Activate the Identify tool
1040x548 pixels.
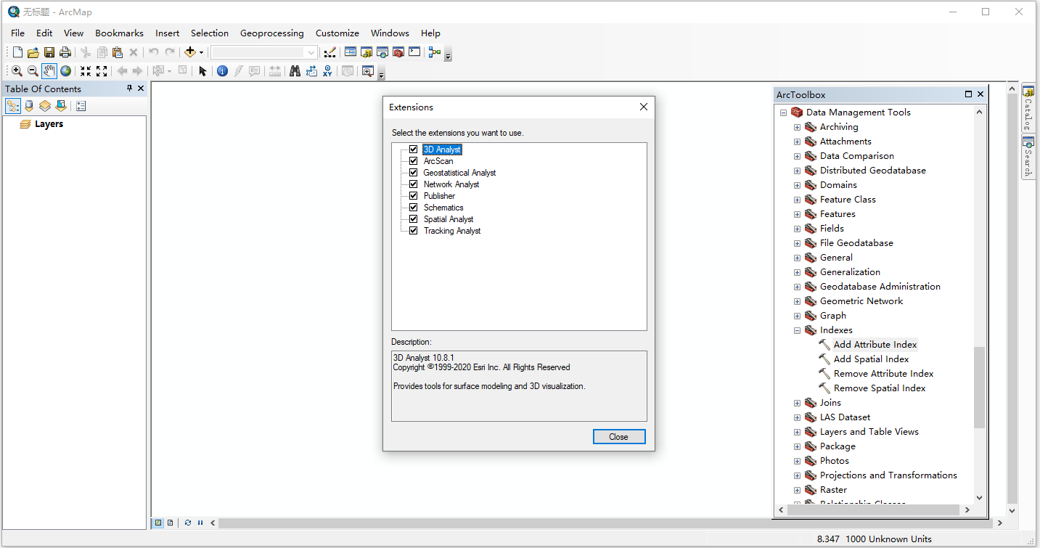pyautogui.click(x=223, y=71)
